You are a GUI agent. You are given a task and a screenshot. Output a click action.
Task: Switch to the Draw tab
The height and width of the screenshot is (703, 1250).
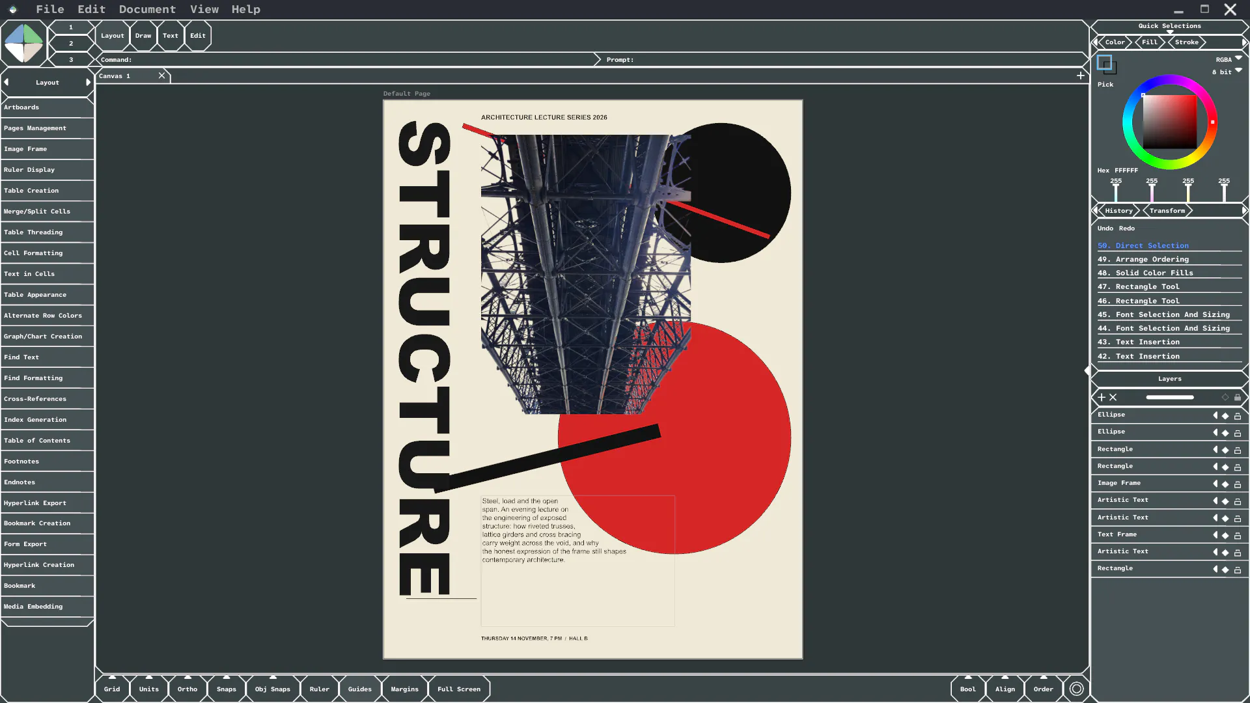click(x=143, y=36)
